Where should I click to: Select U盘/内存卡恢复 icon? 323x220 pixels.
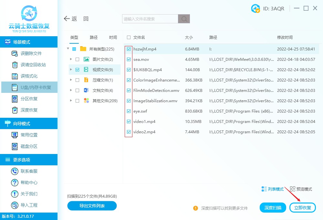pyautogui.click(x=15, y=87)
